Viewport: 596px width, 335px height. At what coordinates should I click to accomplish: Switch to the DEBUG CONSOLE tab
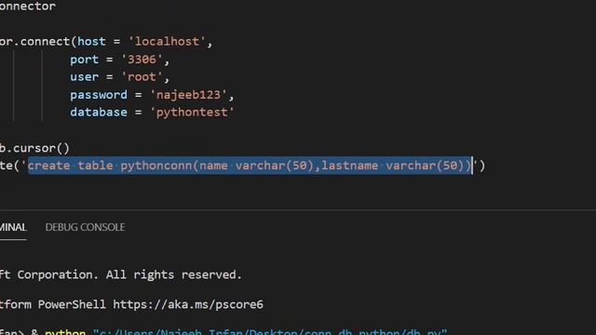(85, 227)
